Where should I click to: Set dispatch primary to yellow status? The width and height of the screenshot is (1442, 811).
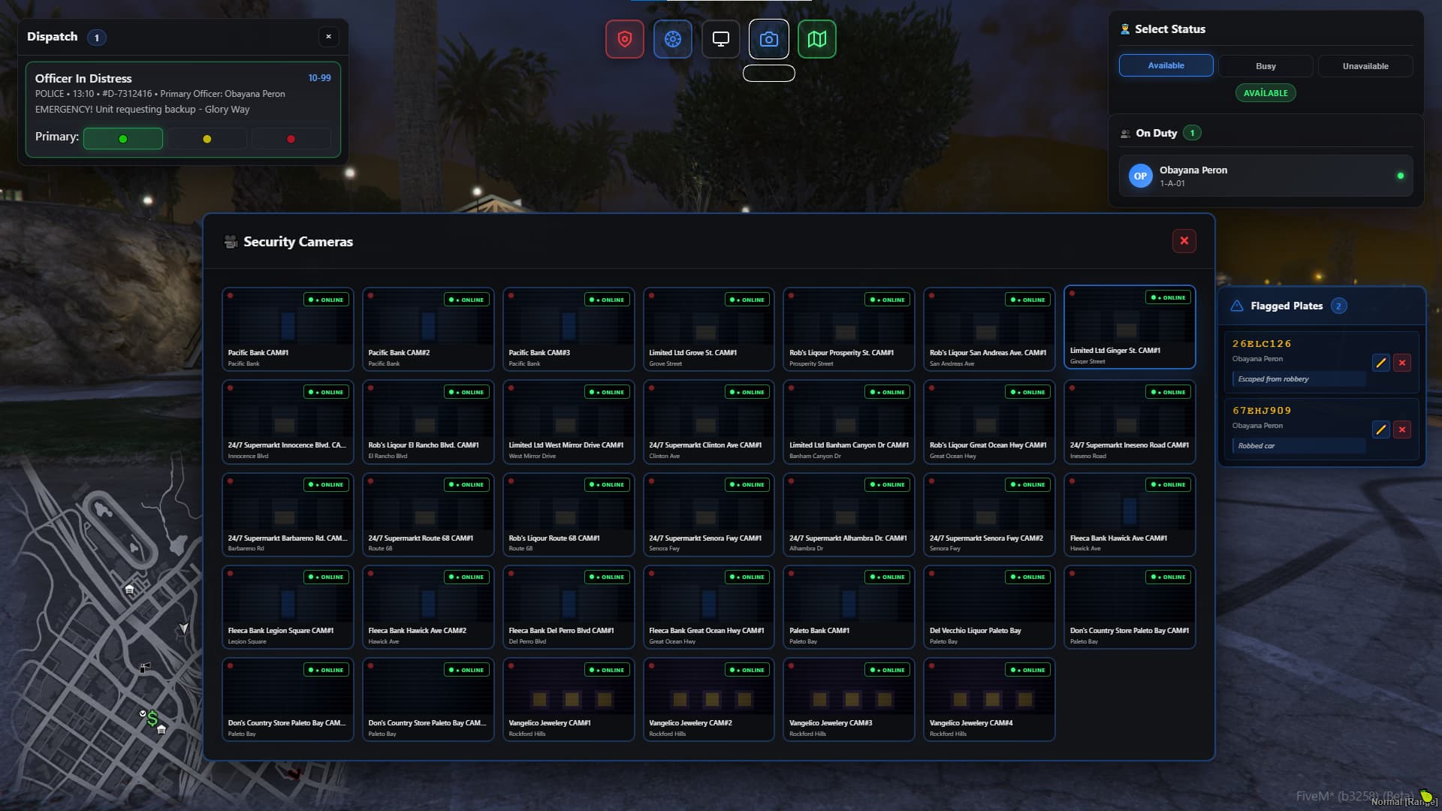point(207,139)
